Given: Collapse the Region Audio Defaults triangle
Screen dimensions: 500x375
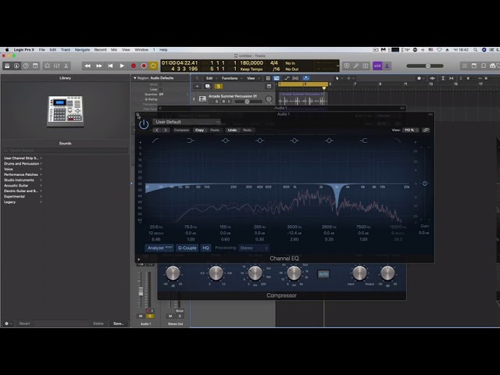Looking at the screenshot, I should pyautogui.click(x=135, y=78).
